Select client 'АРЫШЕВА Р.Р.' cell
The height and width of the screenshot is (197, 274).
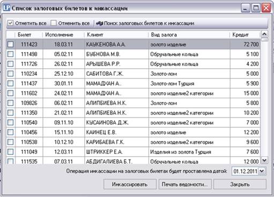point(116,64)
